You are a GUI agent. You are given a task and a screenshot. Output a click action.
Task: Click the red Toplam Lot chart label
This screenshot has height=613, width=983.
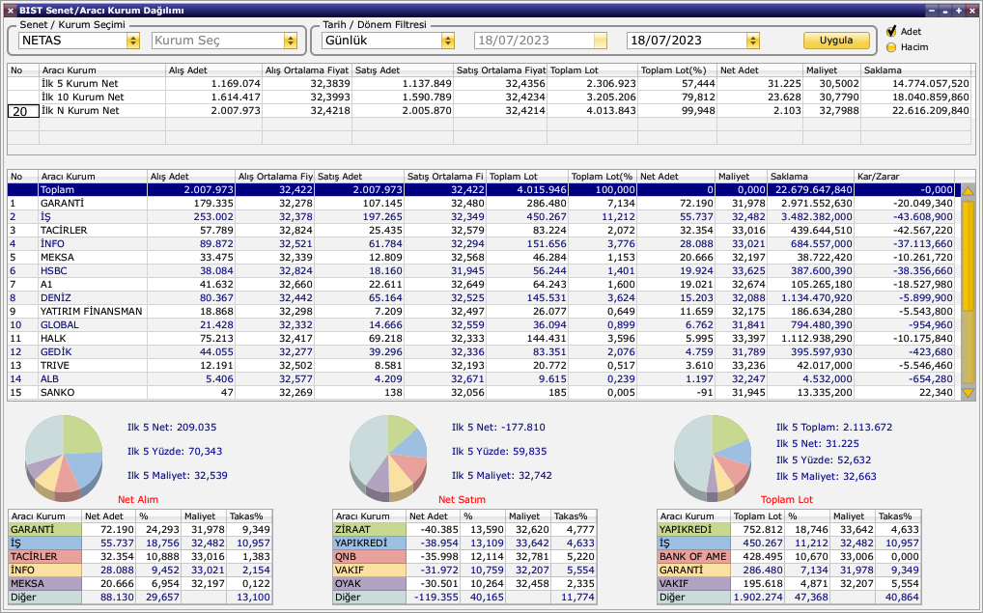(787, 499)
